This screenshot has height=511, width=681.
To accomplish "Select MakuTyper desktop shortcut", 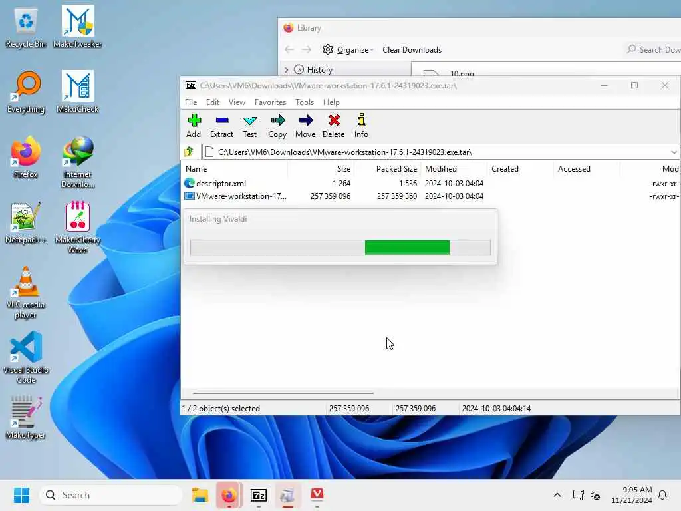I will [26, 418].
